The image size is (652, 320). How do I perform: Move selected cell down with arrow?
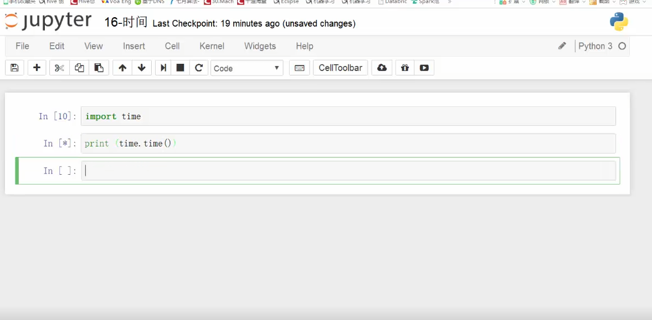[x=142, y=68]
